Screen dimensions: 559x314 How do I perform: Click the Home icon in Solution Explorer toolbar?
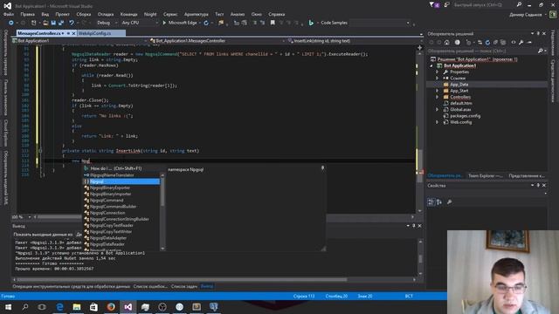(447, 43)
